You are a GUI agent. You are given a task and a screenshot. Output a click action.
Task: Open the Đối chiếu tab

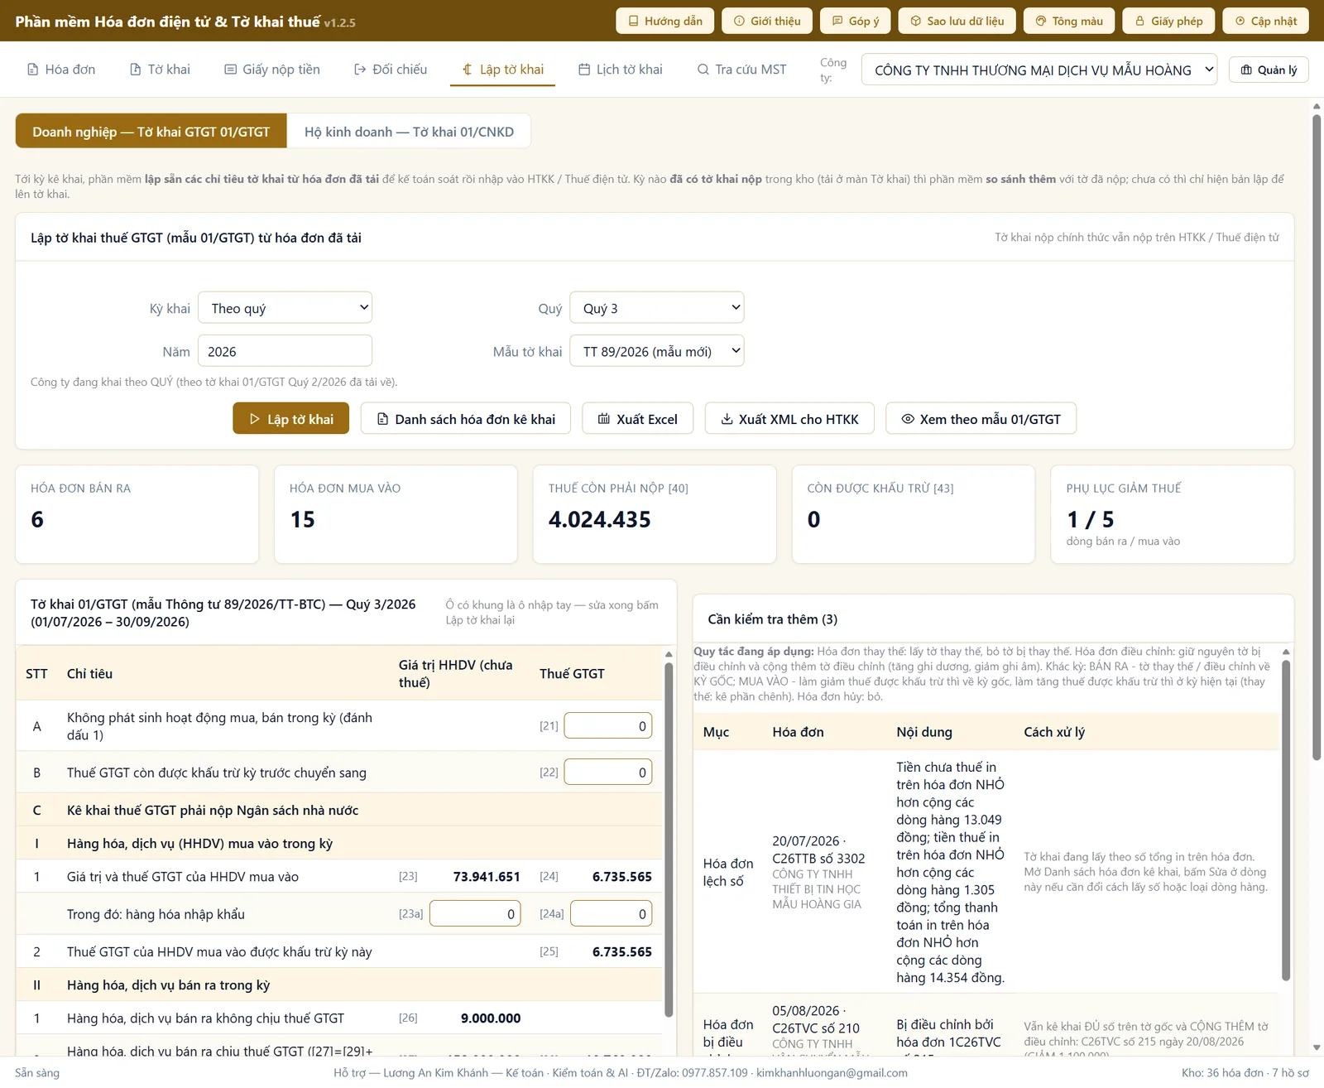tap(391, 70)
